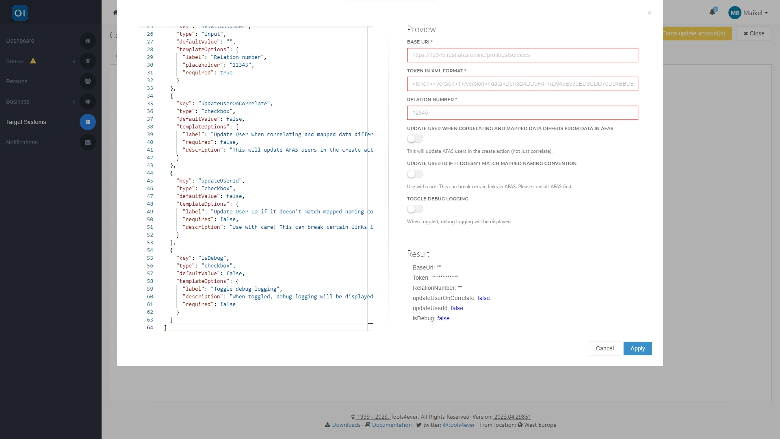Click the code editor overview ruler scrollbar

coord(370,179)
